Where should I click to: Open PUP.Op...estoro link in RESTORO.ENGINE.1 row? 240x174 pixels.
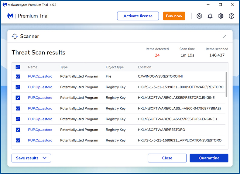coord(40,119)
